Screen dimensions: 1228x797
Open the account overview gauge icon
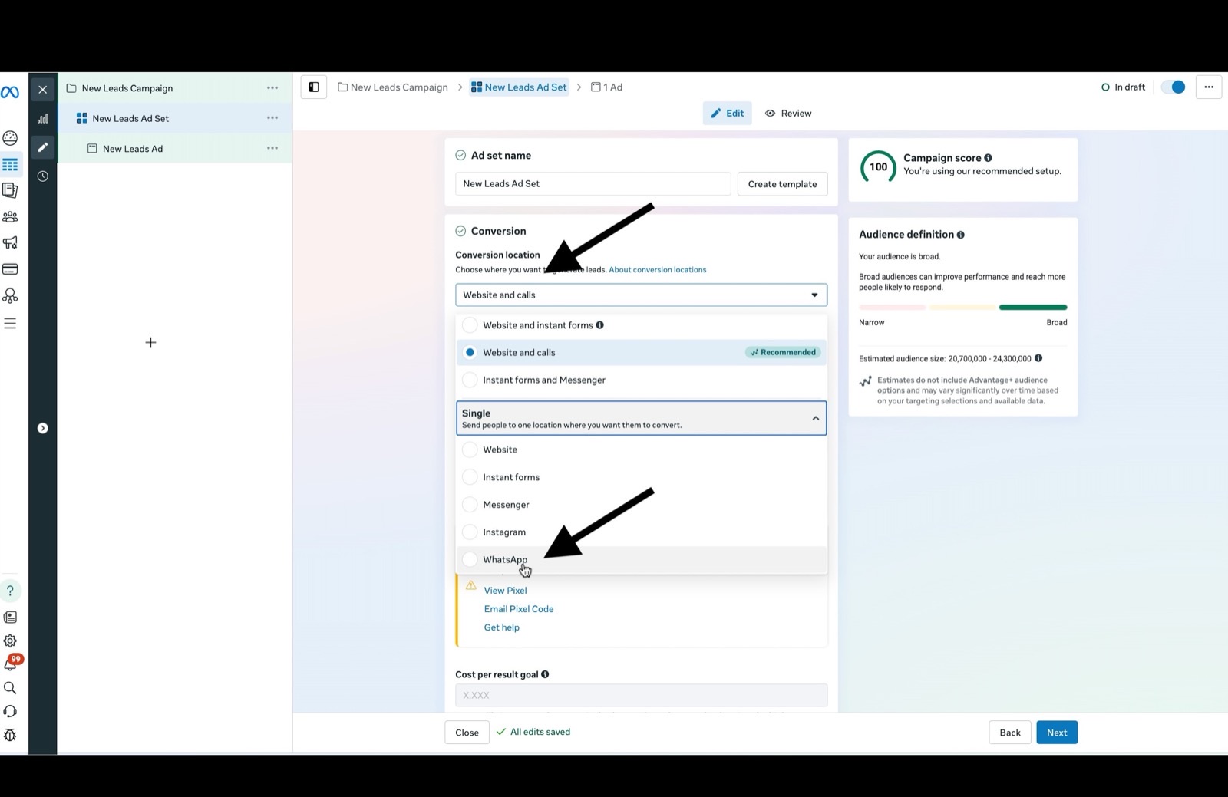(10, 138)
